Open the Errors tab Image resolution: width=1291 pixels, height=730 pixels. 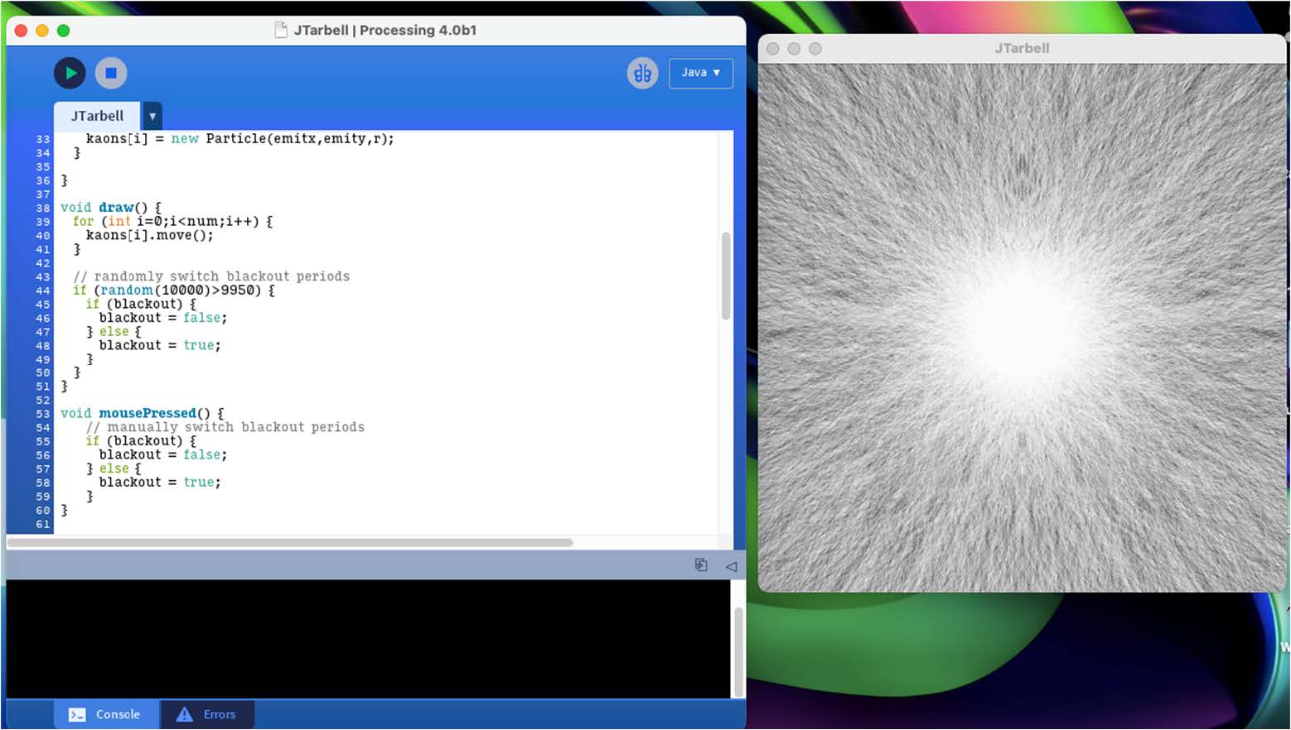tap(207, 714)
